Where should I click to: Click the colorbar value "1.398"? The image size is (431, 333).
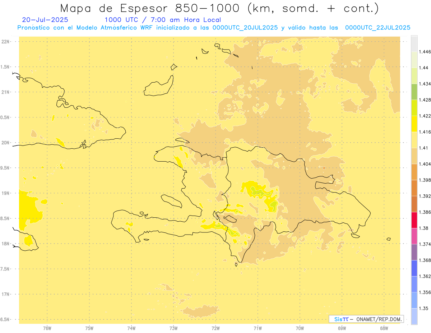click(425, 180)
